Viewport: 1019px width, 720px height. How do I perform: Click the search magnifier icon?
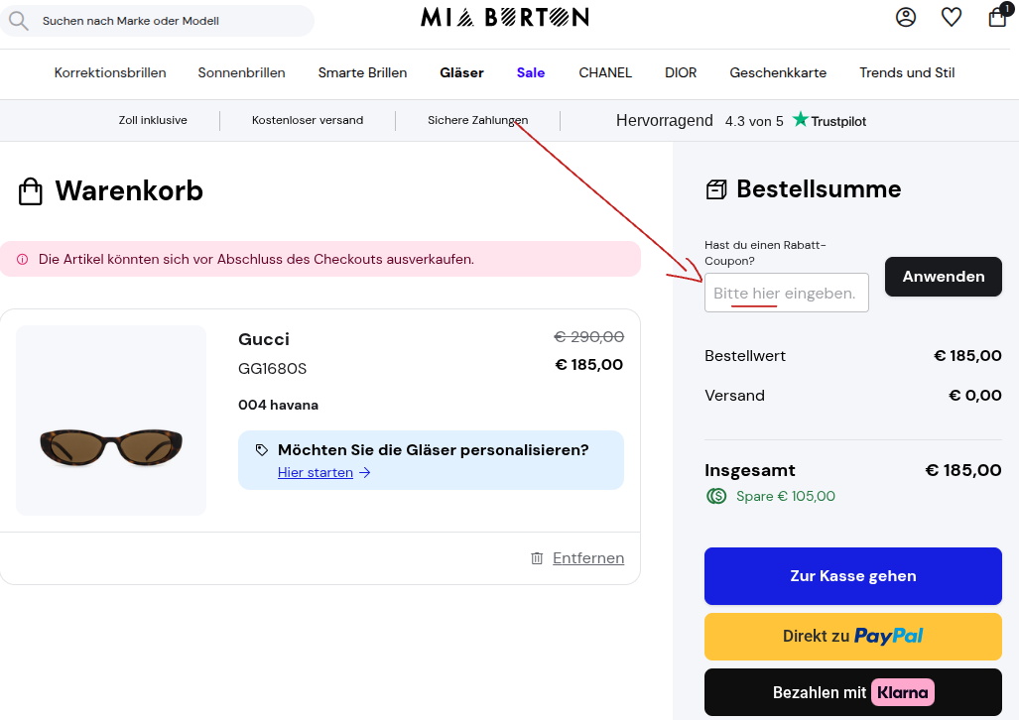click(x=18, y=21)
